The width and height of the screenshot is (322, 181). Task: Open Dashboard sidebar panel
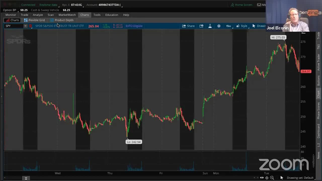[x=318, y=131]
